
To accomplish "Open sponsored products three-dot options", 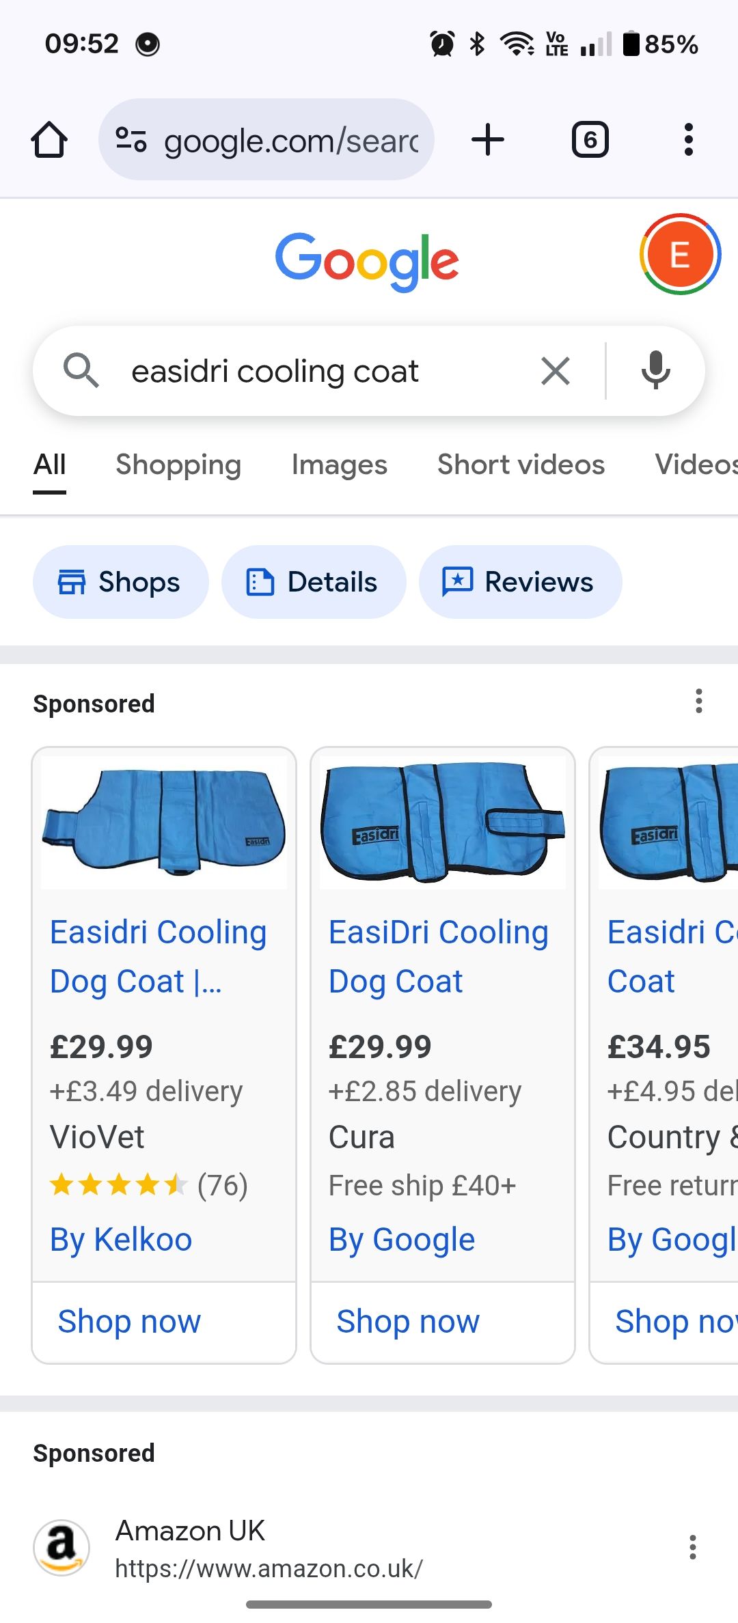I will click(x=698, y=702).
